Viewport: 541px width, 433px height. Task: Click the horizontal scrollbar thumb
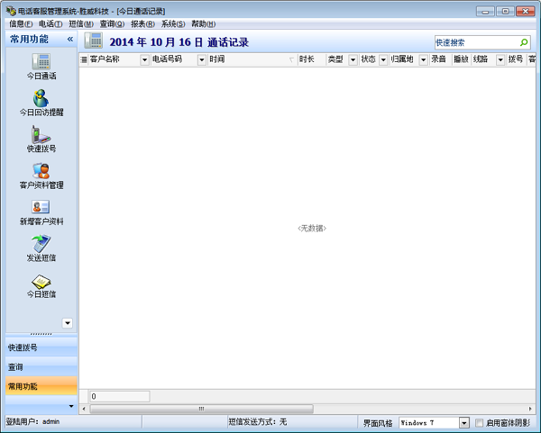201,409
